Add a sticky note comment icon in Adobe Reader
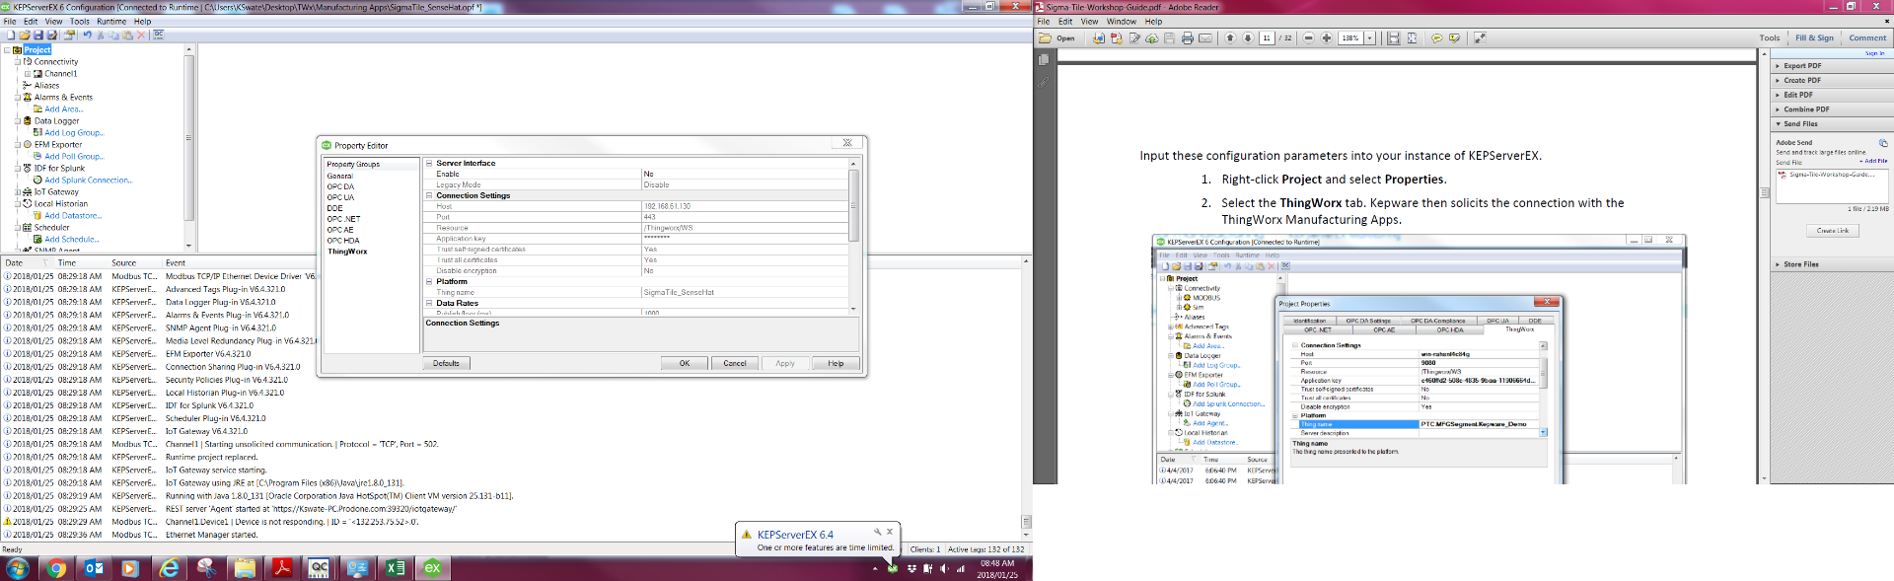The width and height of the screenshot is (1894, 581). pyautogui.click(x=1437, y=38)
